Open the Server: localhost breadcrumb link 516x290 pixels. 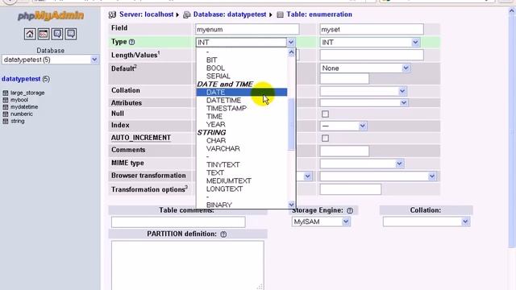(x=146, y=14)
